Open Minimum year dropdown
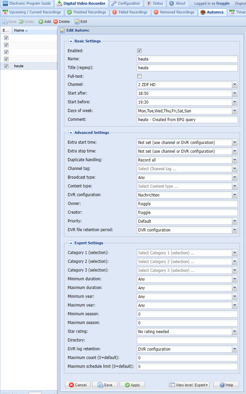 pyautogui.click(x=235, y=296)
